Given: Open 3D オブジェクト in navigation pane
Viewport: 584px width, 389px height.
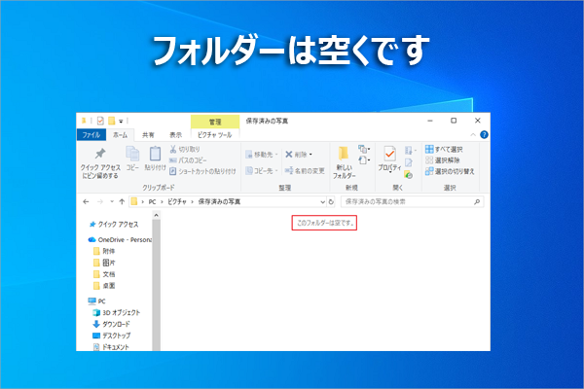Looking at the screenshot, I should [x=116, y=312].
